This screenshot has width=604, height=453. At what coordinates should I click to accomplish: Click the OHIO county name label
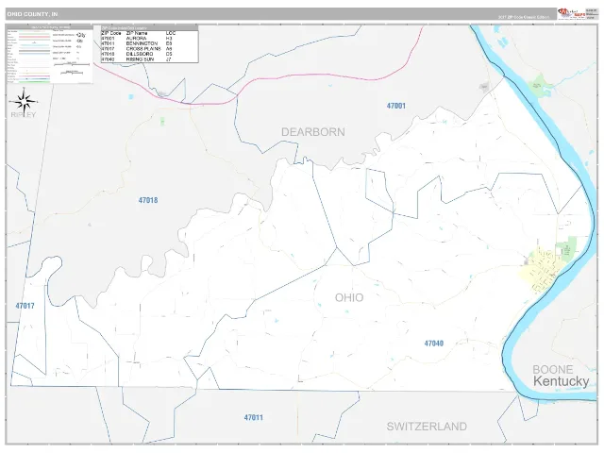coord(349,298)
